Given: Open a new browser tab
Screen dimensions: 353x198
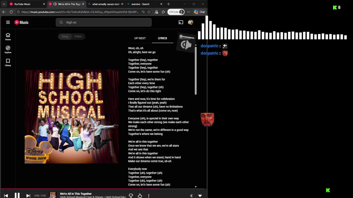Looking at the screenshot, I should pos(169,4).
